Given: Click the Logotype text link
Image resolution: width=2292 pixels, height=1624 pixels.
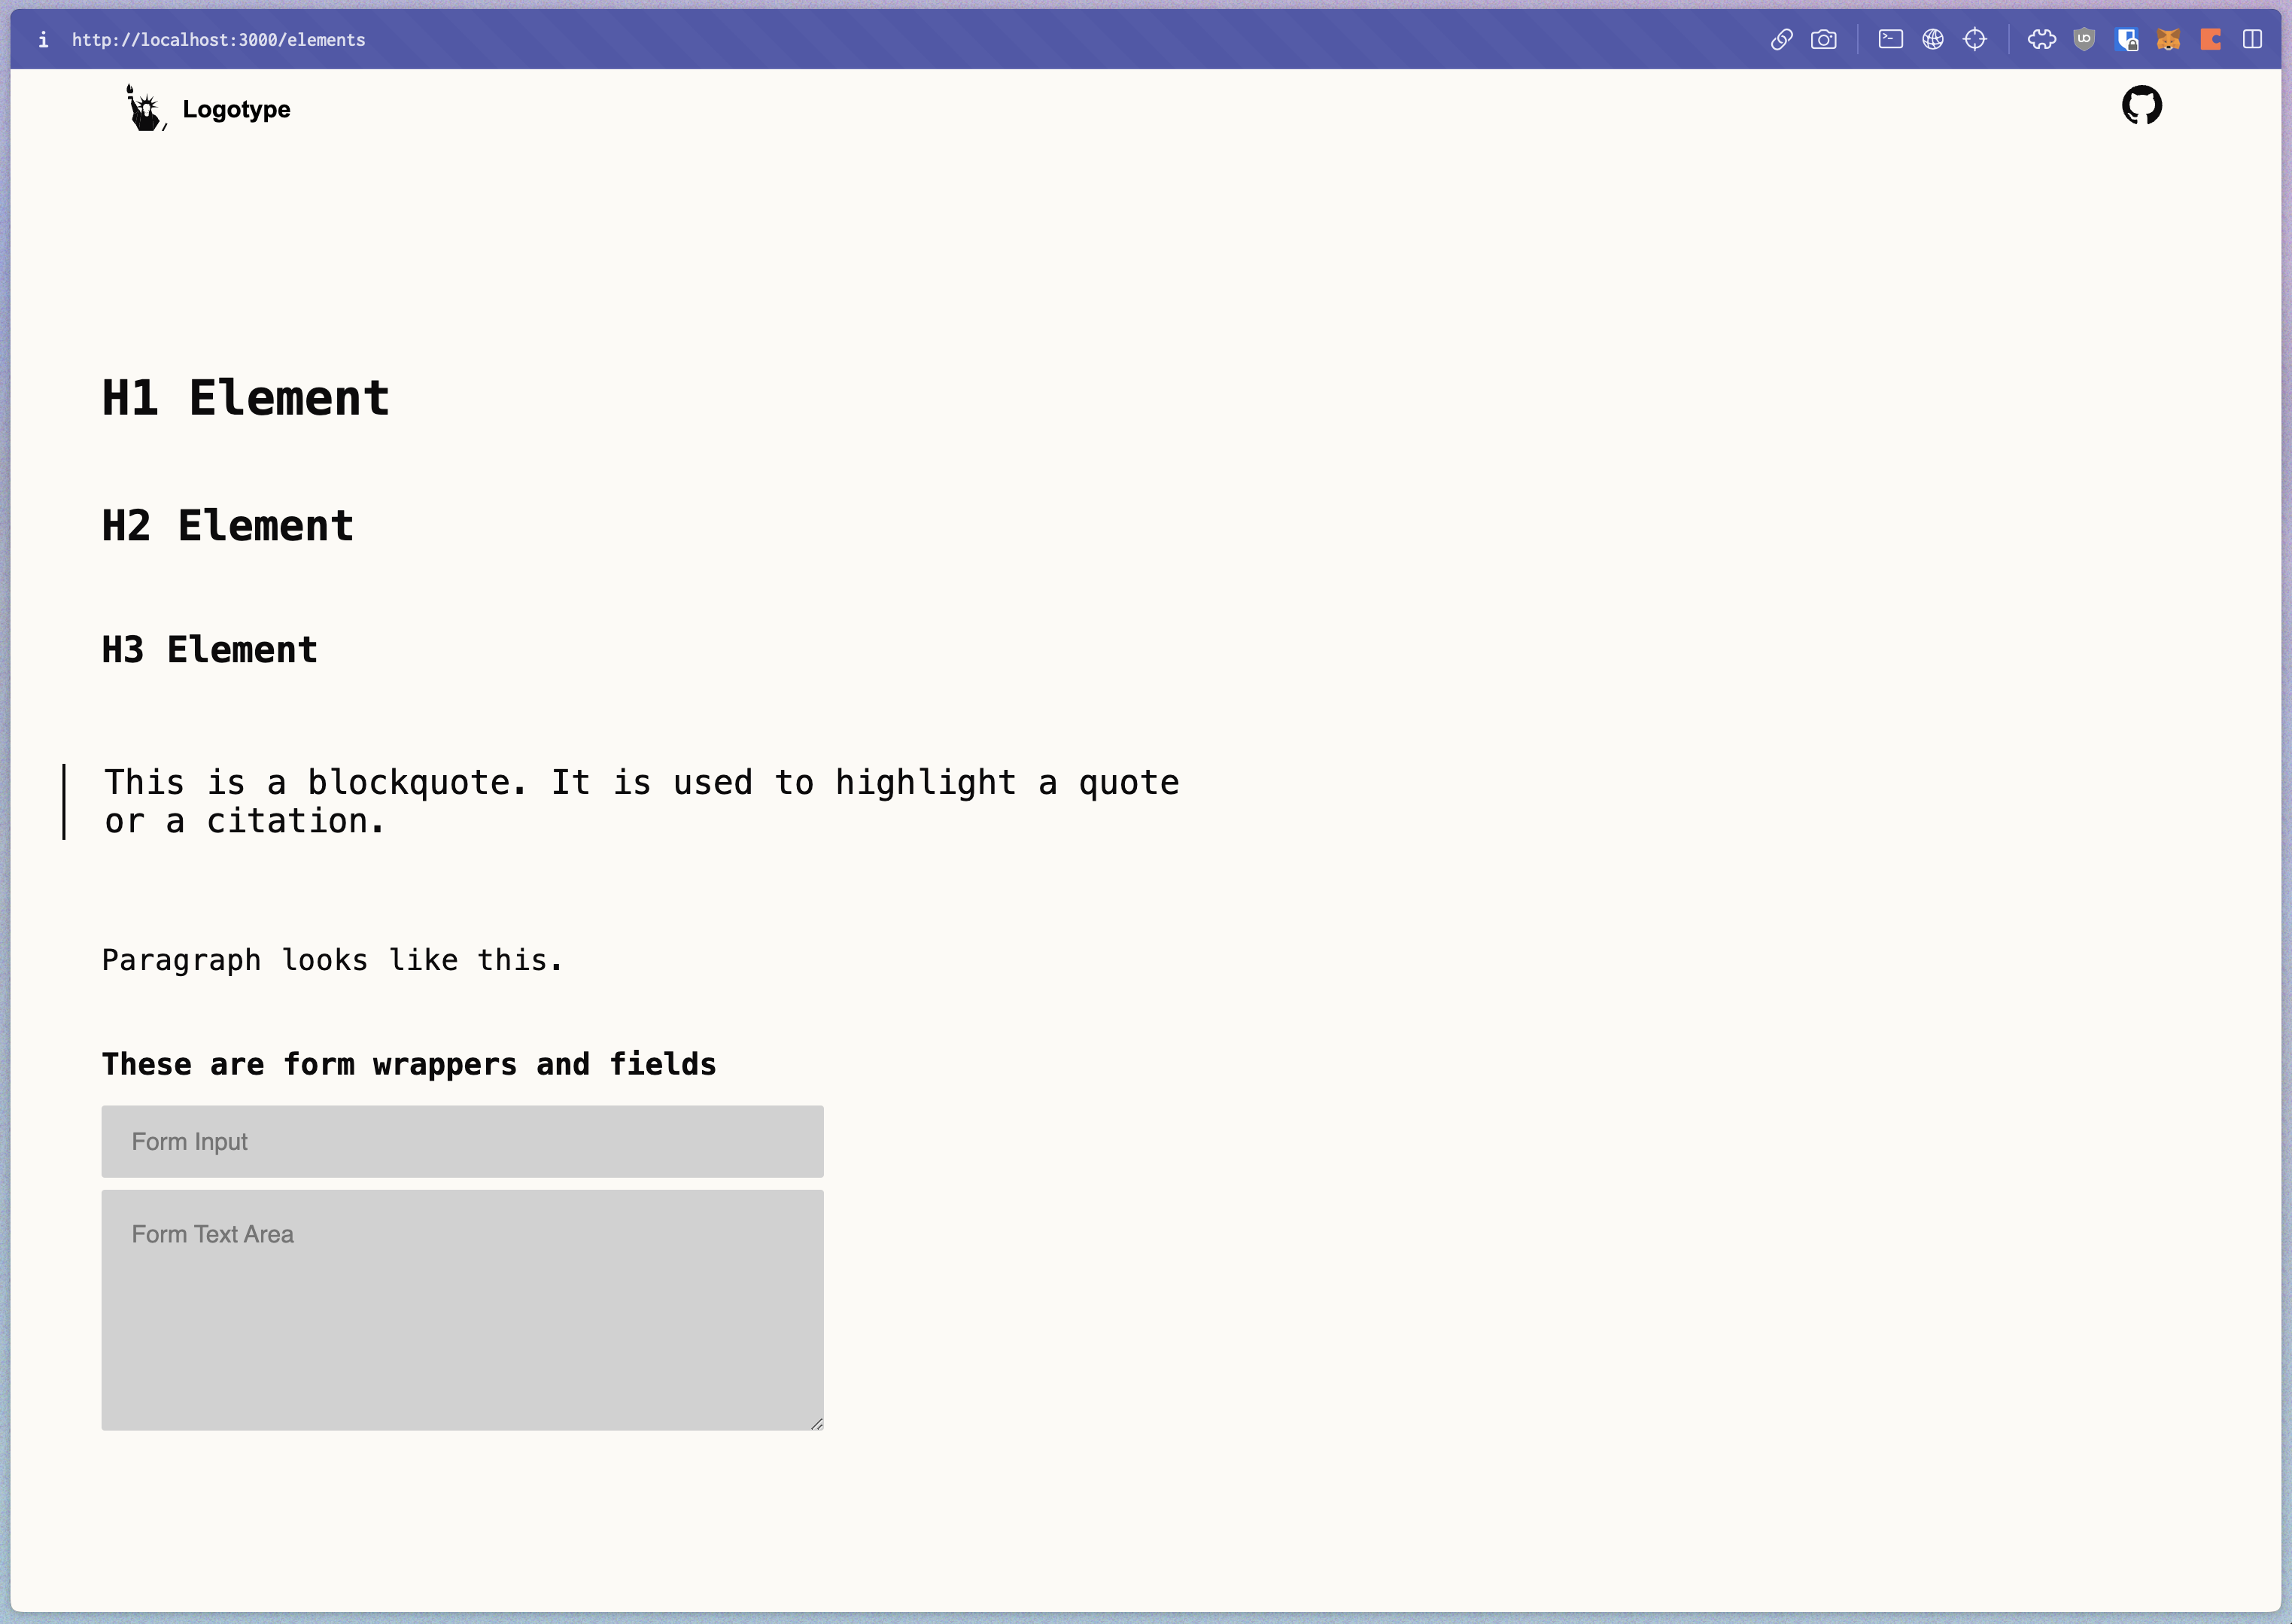Looking at the screenshot, I should [x=236, y=109].
